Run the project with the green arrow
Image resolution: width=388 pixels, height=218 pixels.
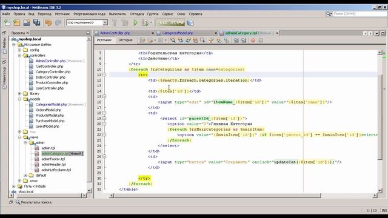[x=135, y=23]
